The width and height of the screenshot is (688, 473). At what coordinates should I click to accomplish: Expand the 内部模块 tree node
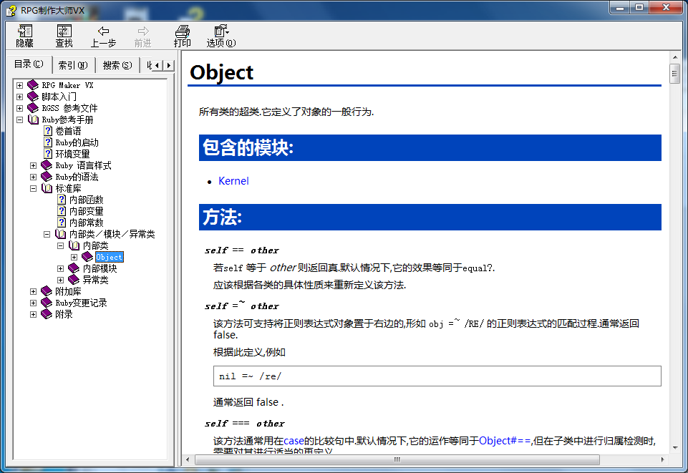point(61,269)
